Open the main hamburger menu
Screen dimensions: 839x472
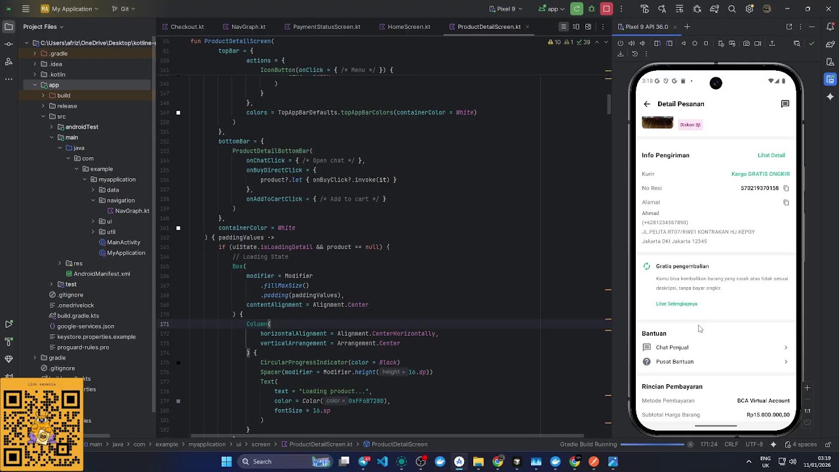(x=26, y=9)
